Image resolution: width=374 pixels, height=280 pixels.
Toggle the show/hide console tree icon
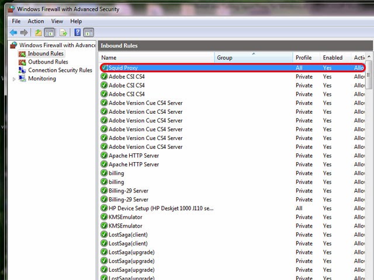point(49,33)
